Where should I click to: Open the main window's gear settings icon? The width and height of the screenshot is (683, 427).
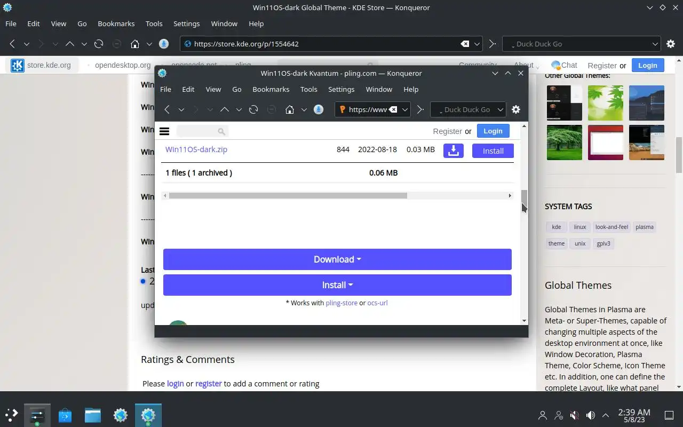671,44
